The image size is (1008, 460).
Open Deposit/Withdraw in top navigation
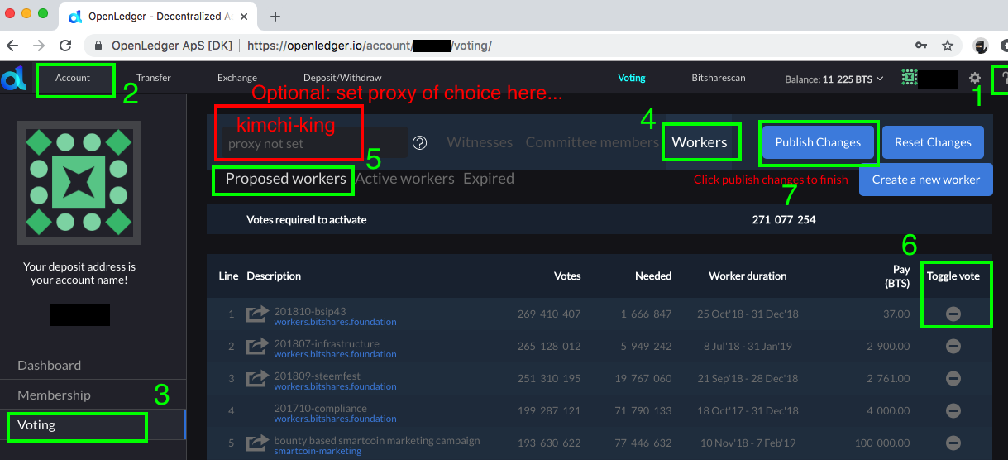pyautogui.click(x=342, y=78)
